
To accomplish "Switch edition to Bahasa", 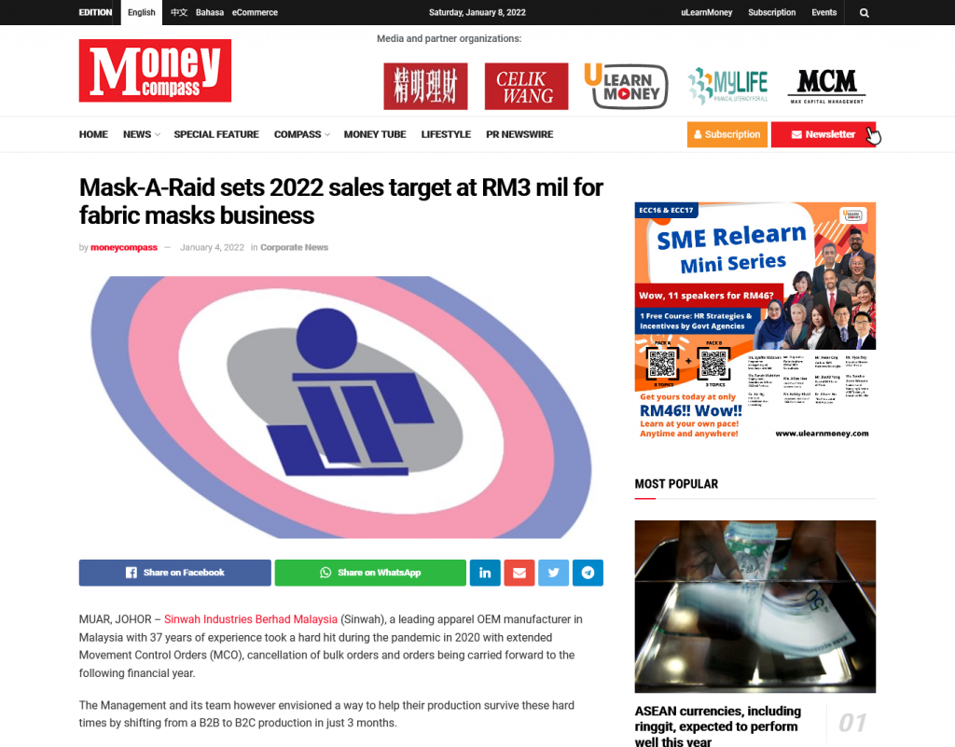I will 210,12.
